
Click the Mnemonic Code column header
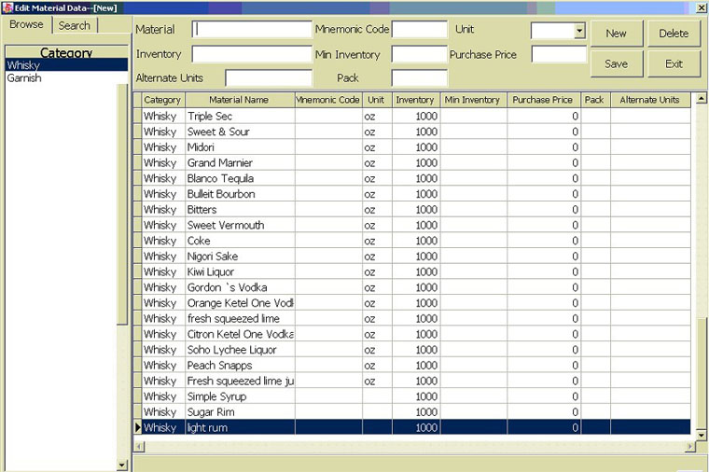click(328, 100)
